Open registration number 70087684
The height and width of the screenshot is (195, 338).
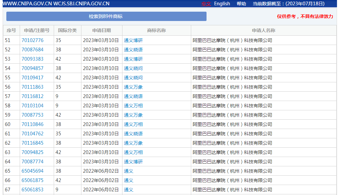coord(32,50)
